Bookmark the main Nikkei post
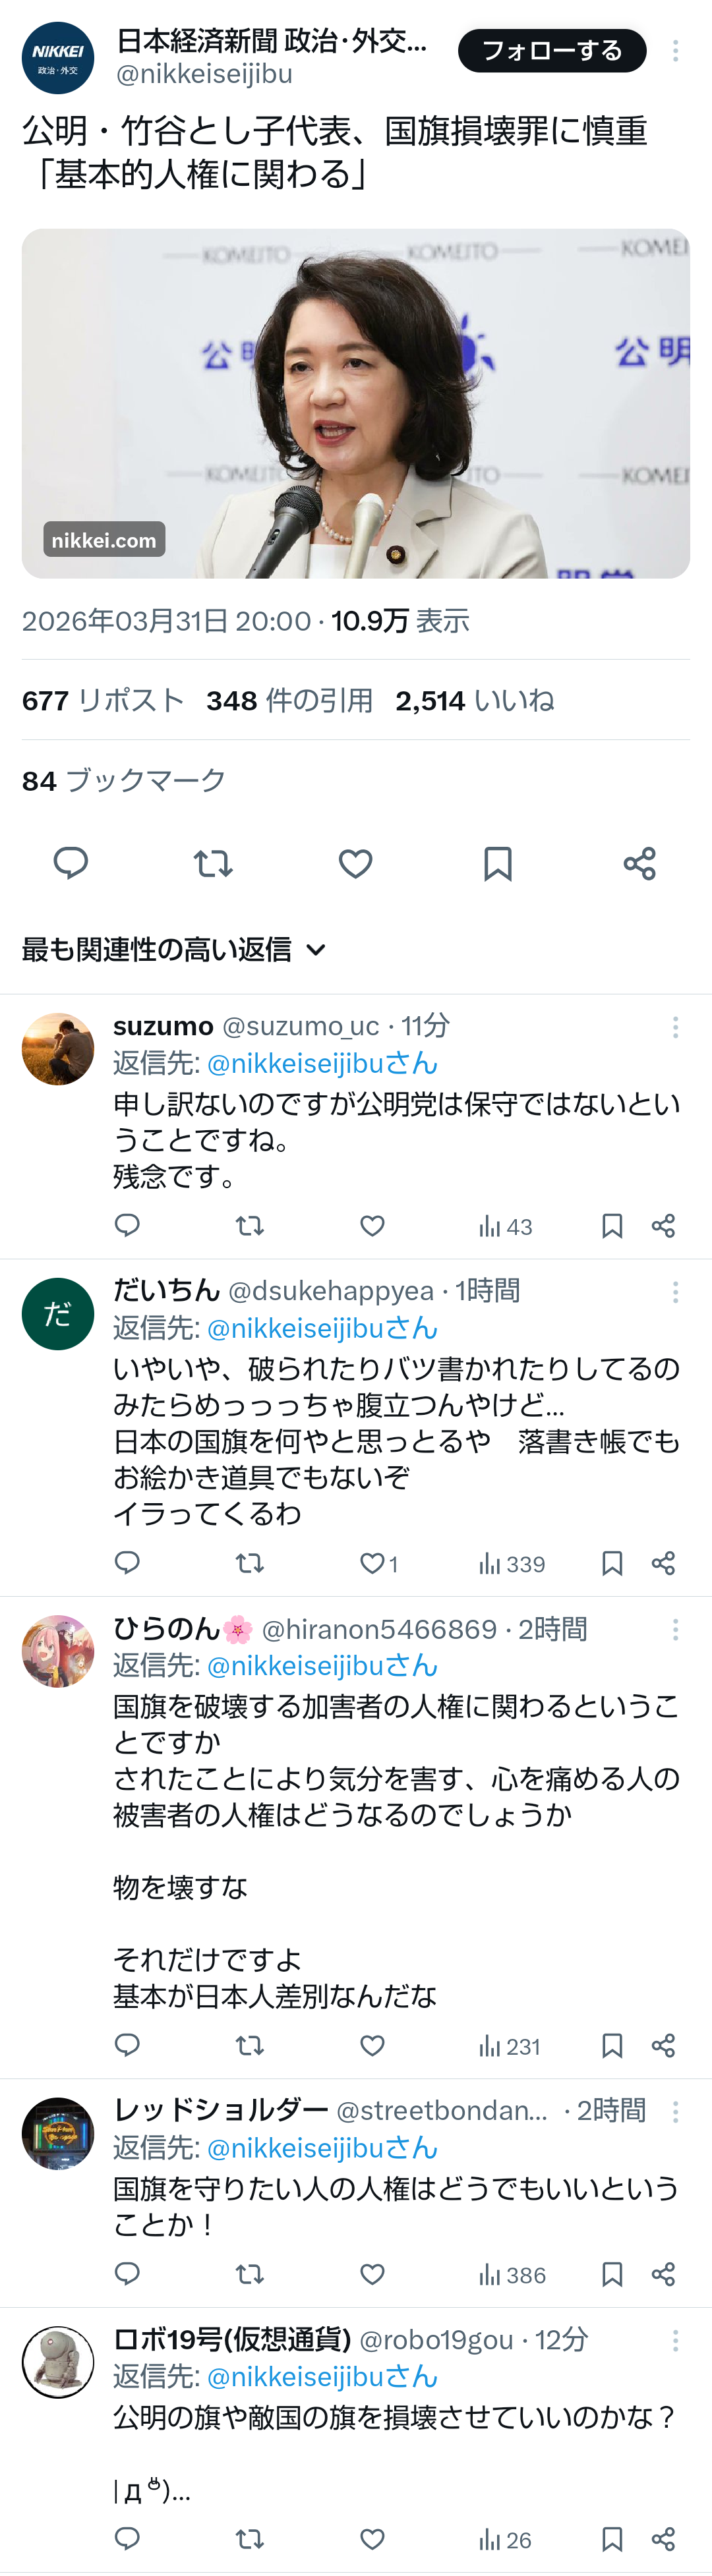 (497, 863)
